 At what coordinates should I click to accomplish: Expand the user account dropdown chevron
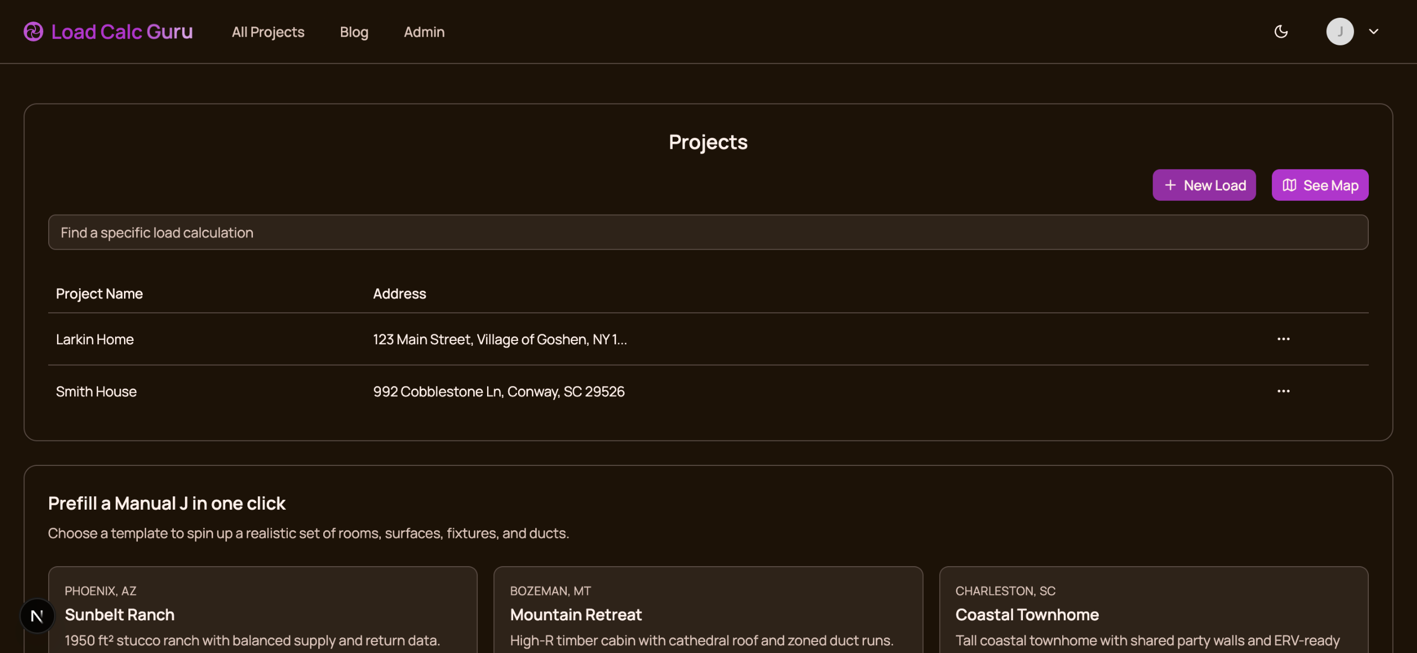point(1373,32)
